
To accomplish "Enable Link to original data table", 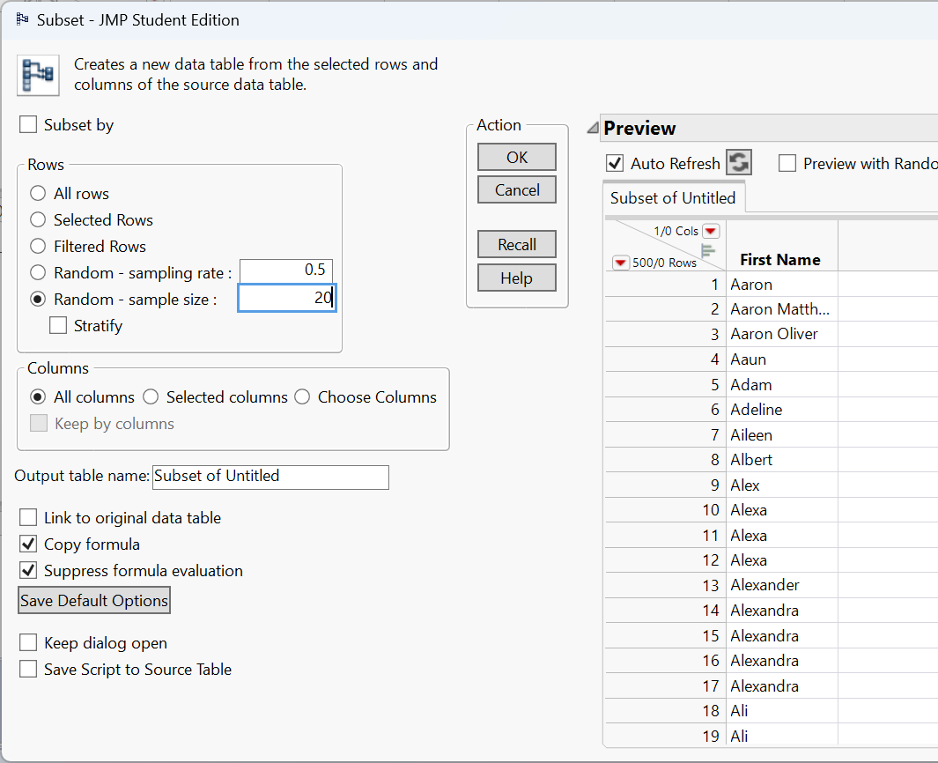I will click(x=28, y=518).
